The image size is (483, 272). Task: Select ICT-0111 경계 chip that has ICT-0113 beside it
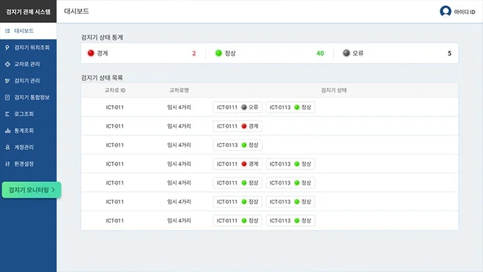(238, 164)
